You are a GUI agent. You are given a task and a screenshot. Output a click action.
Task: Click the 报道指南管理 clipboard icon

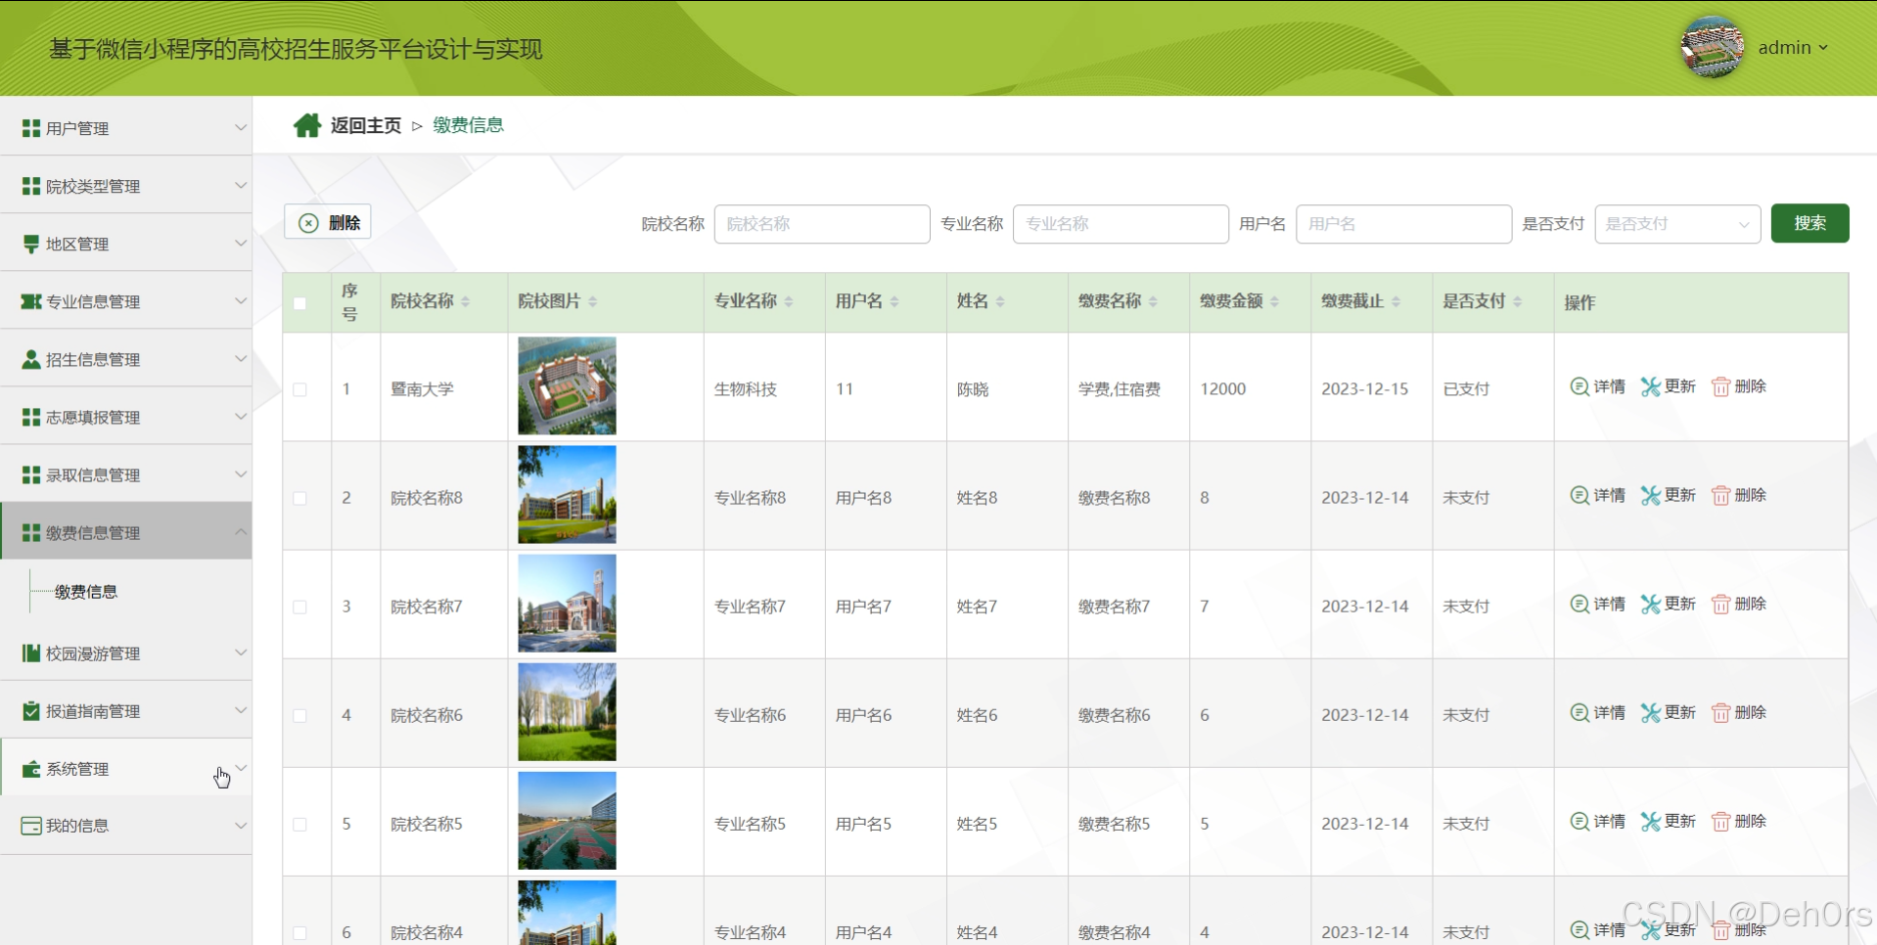[x=31, y=710]
